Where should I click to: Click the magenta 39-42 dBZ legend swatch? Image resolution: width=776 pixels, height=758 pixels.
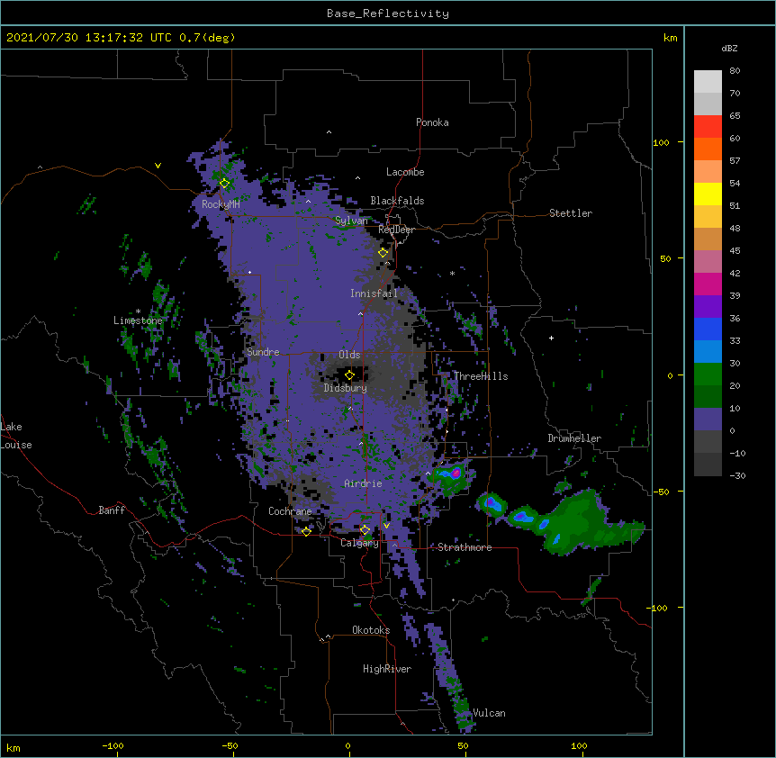point(708,284)
